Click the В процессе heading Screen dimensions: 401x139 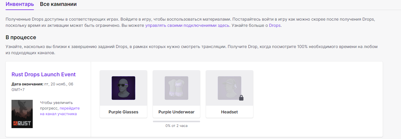tap(21, 38)
